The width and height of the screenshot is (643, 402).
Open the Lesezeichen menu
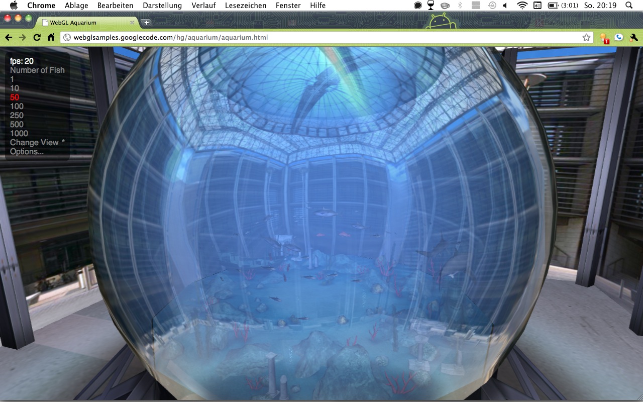pyautogui.click(x=246, y=6)
